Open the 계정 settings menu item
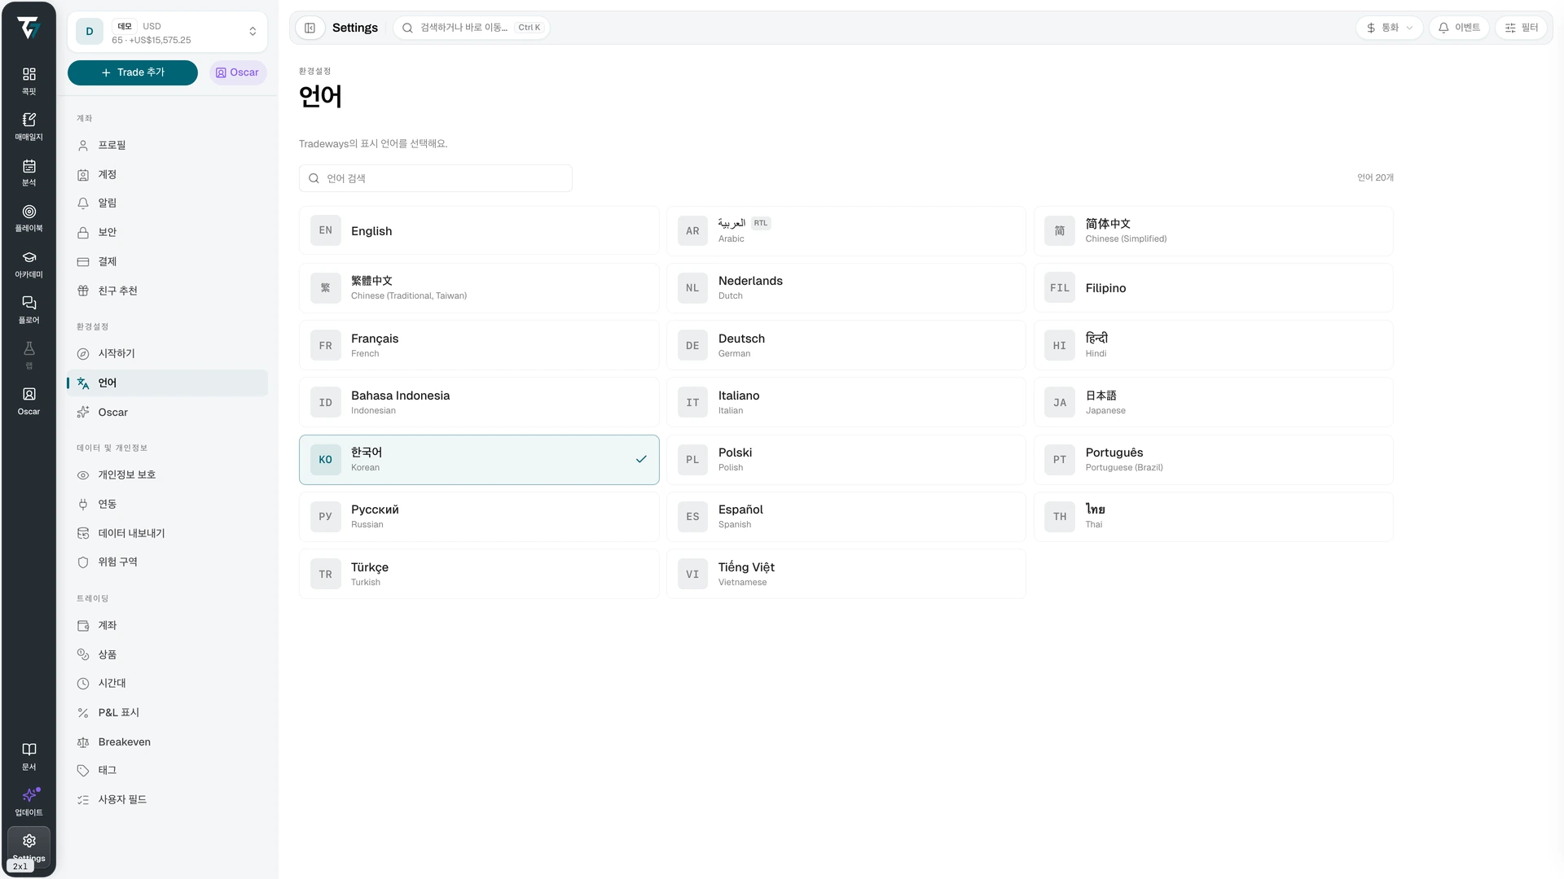The height and width of the screenshot is (879, 1564). click(x=167, y=174)
